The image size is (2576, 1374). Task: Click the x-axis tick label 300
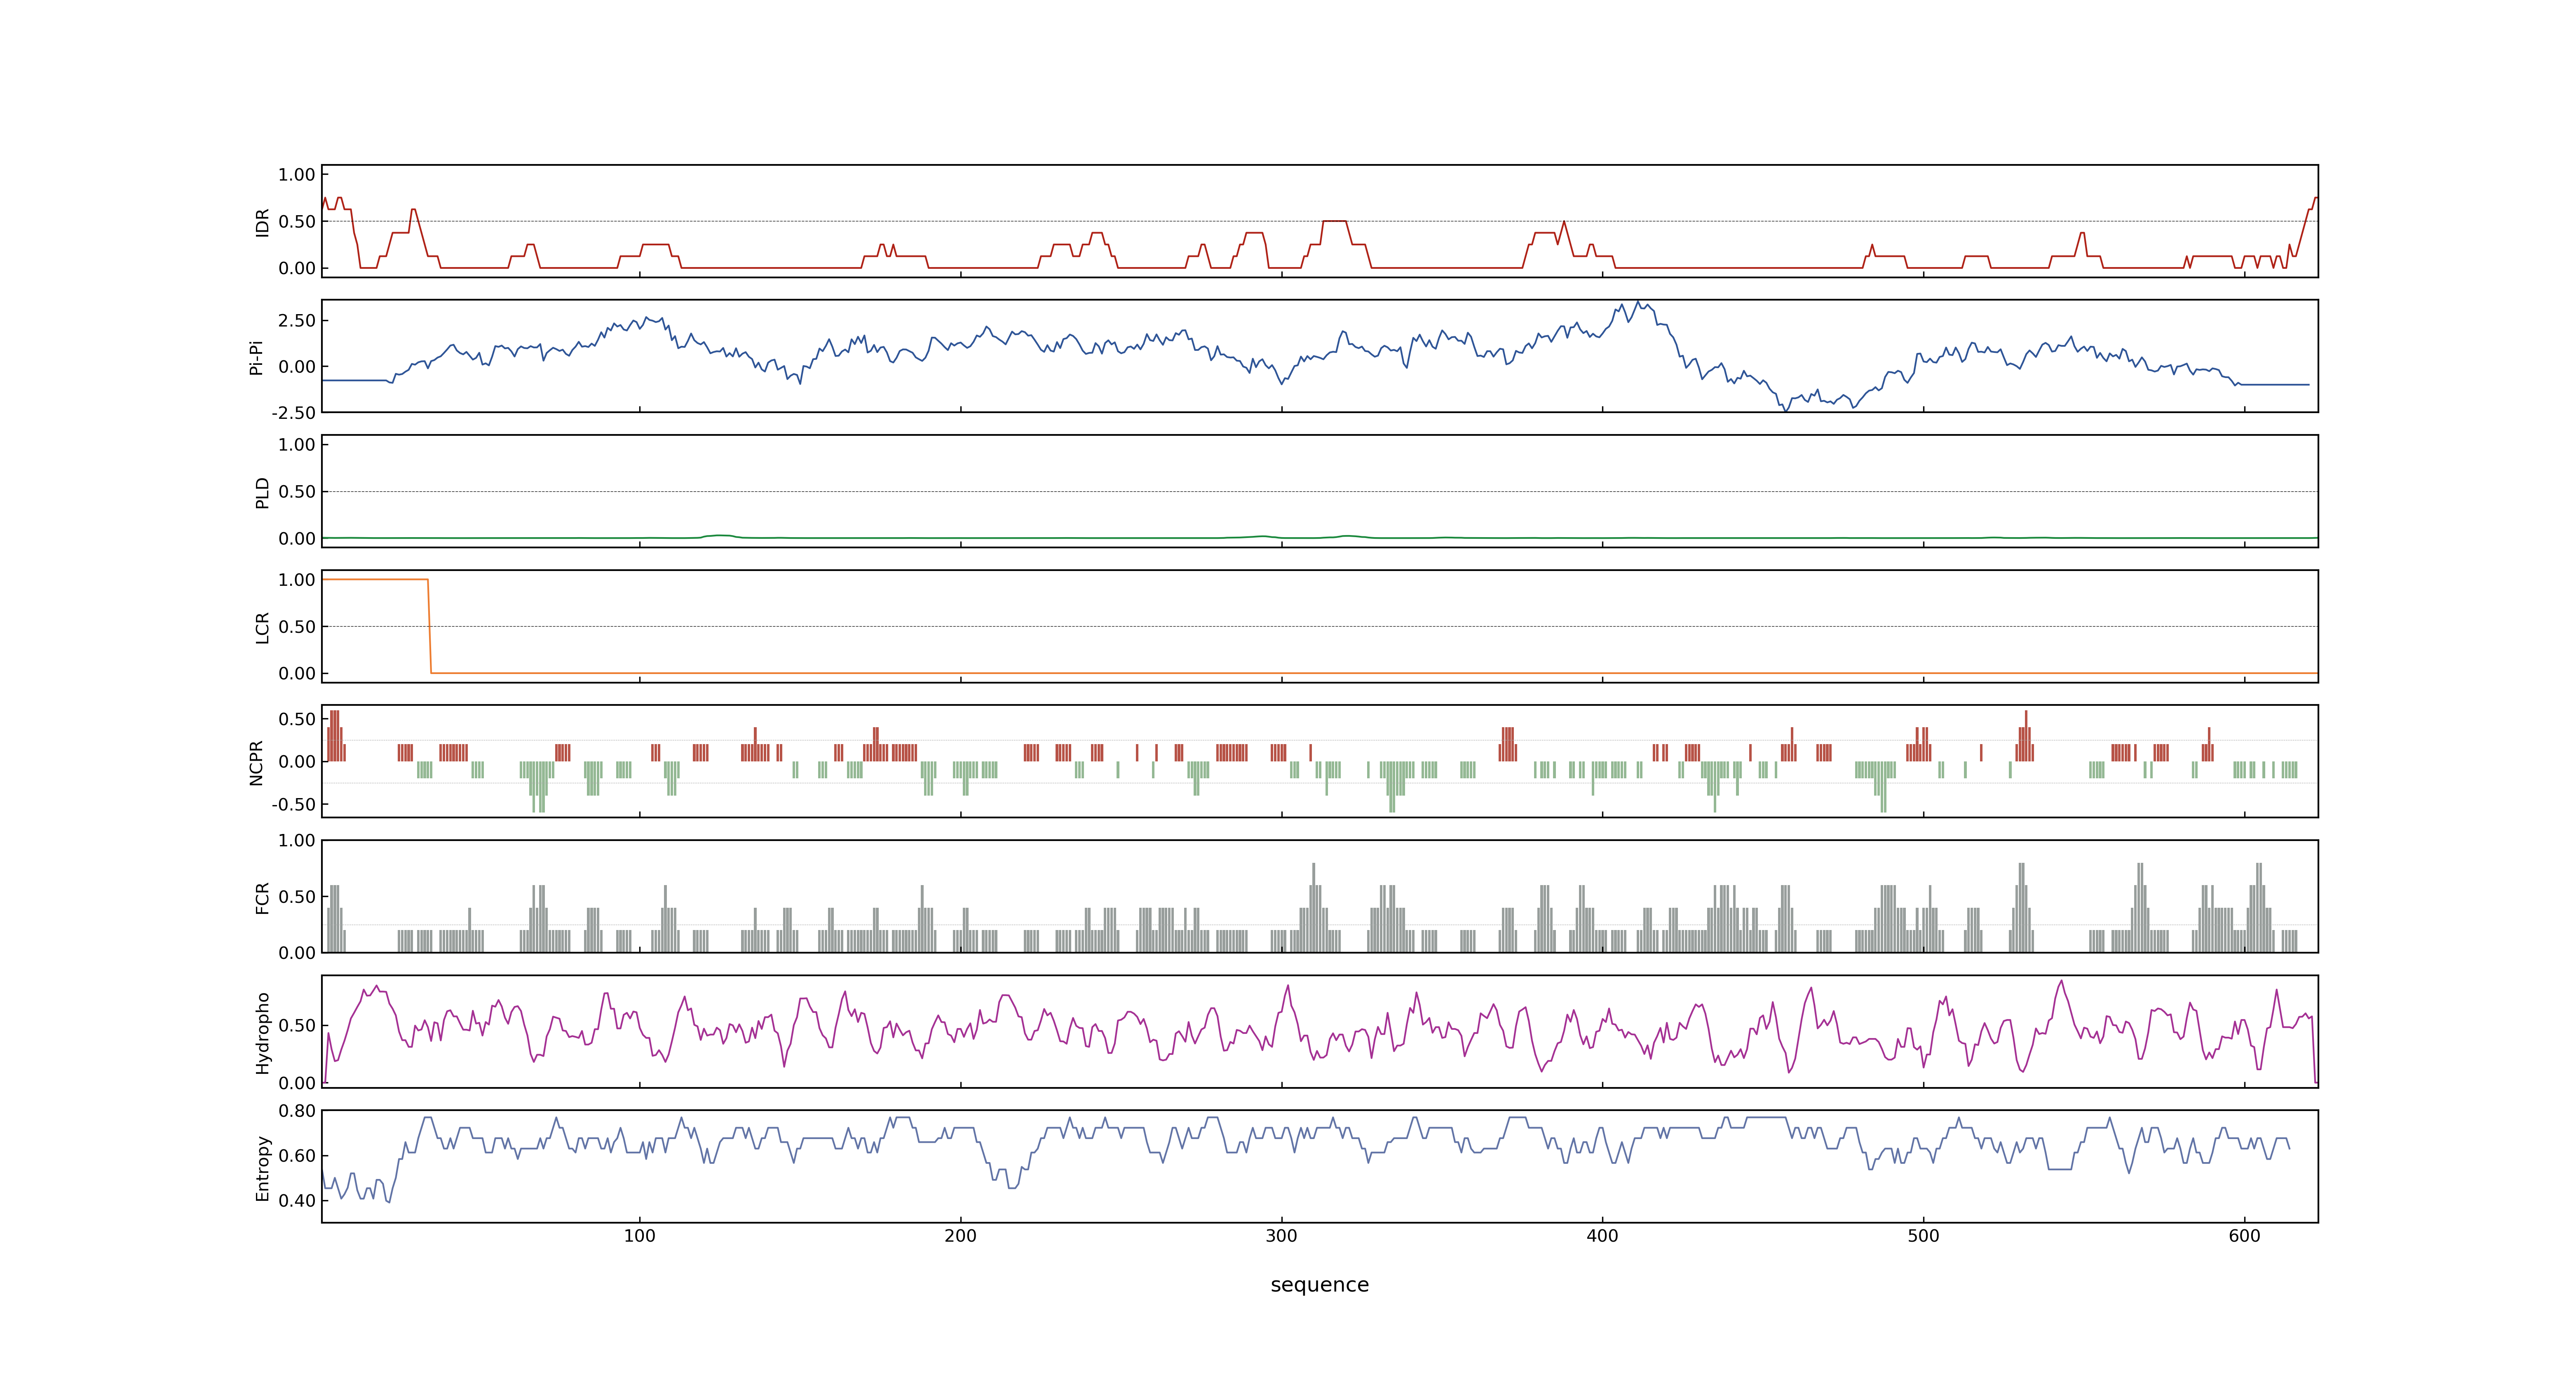[x=1281, y=1236]
